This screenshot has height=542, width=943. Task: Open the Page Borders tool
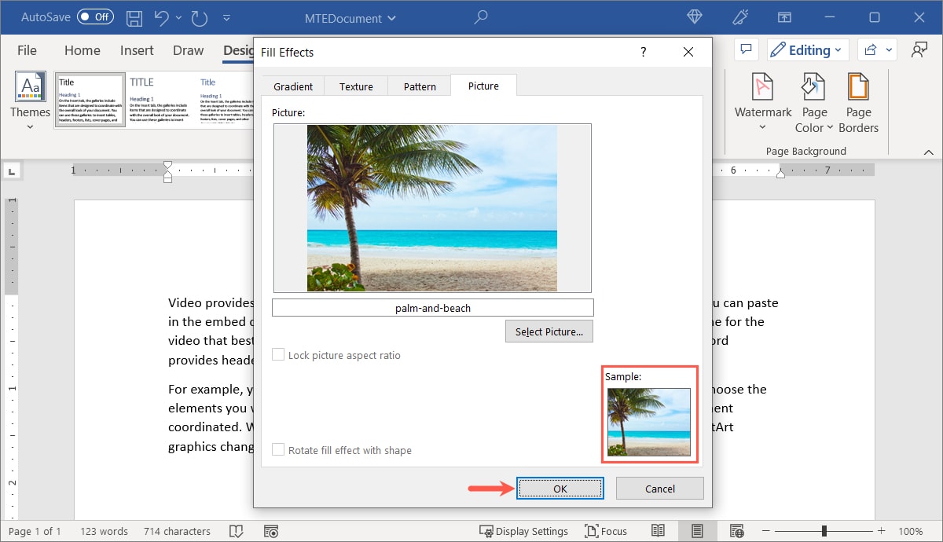coord(858,103)
